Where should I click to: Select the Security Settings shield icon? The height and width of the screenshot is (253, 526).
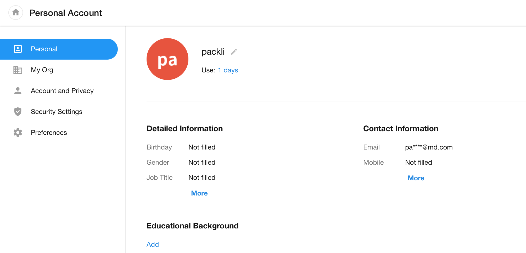point(18,112)
